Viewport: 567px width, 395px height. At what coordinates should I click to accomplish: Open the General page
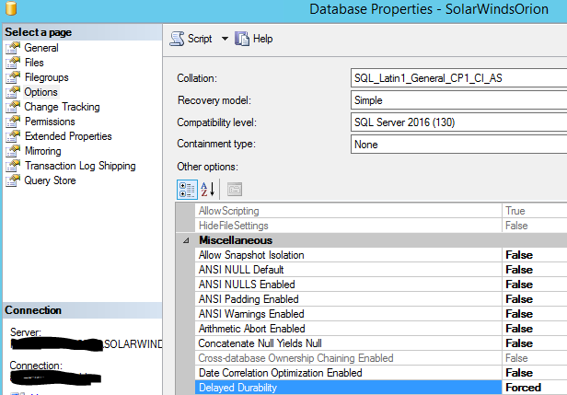[x=41, y=48]
